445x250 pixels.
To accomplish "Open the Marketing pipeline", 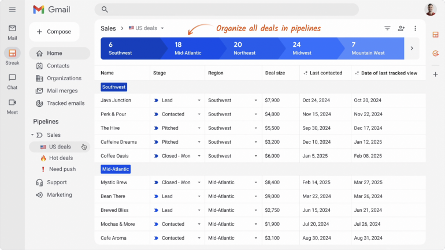I will point(60,195).
